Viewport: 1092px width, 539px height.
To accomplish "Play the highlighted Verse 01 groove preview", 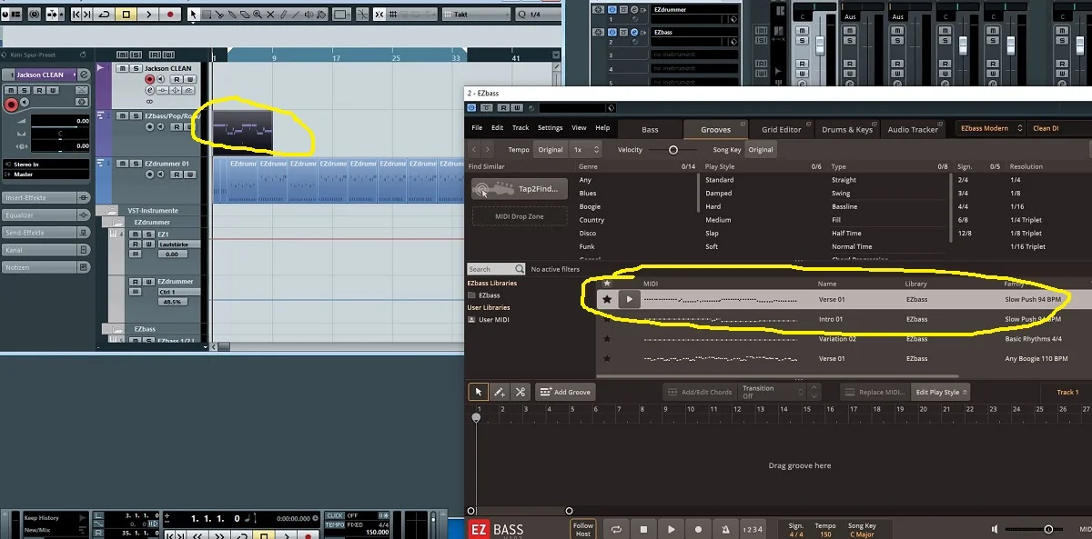I will coord(629,299).
